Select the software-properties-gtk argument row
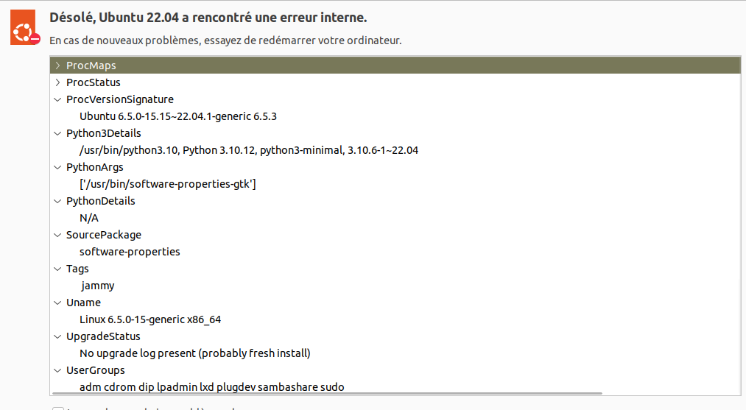 (x=167, y=184)
